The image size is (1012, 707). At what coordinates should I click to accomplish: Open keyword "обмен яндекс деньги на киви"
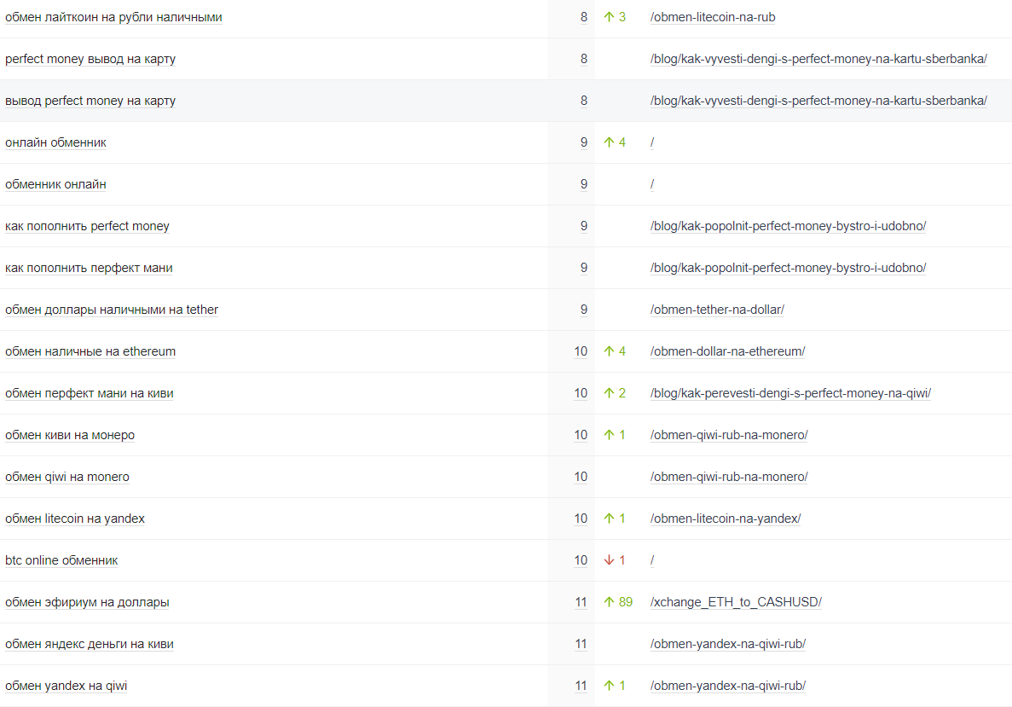89,645
